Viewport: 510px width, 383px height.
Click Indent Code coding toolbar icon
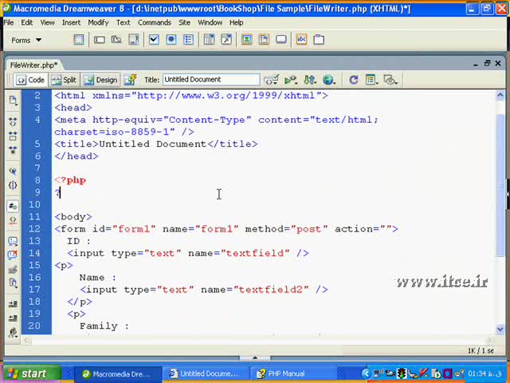click(x=13, y=304)
